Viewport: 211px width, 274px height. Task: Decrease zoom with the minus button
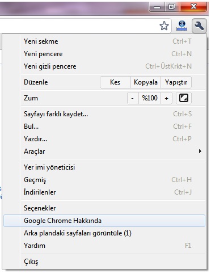(133, 98)
